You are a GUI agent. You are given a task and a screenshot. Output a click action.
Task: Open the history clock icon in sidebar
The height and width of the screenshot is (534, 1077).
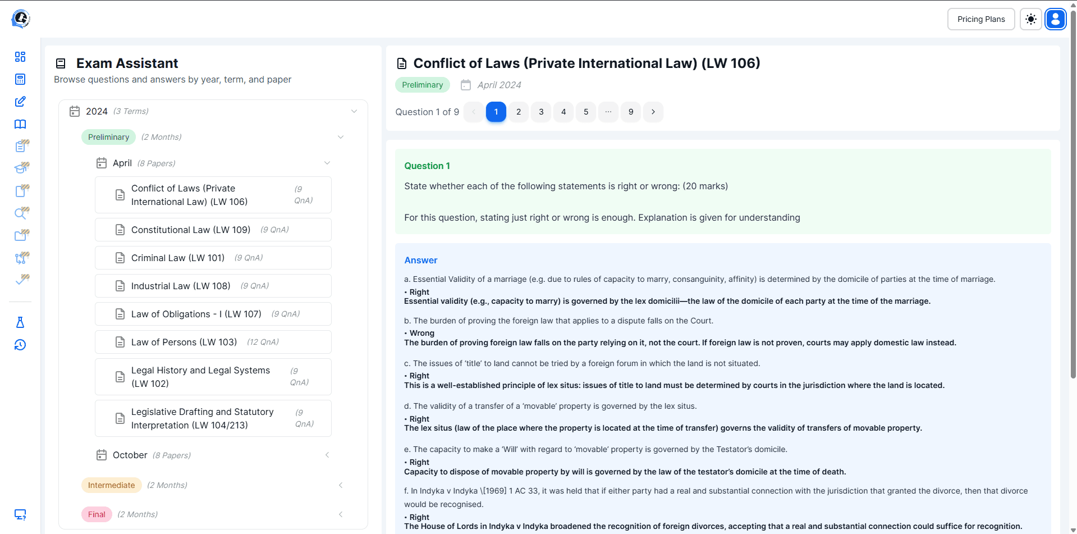pos(20,345)
